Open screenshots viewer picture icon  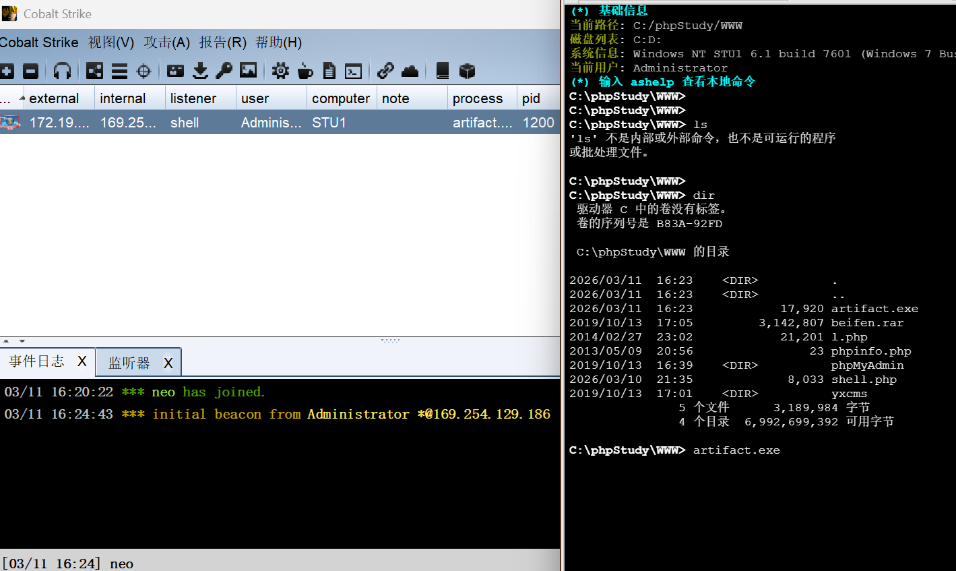248,70
